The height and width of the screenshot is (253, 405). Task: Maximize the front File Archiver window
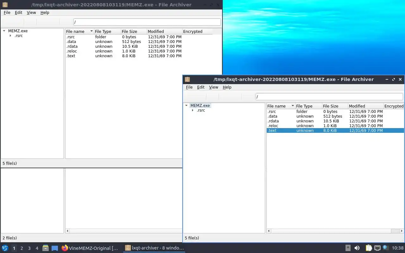click(x=394, y=79)
